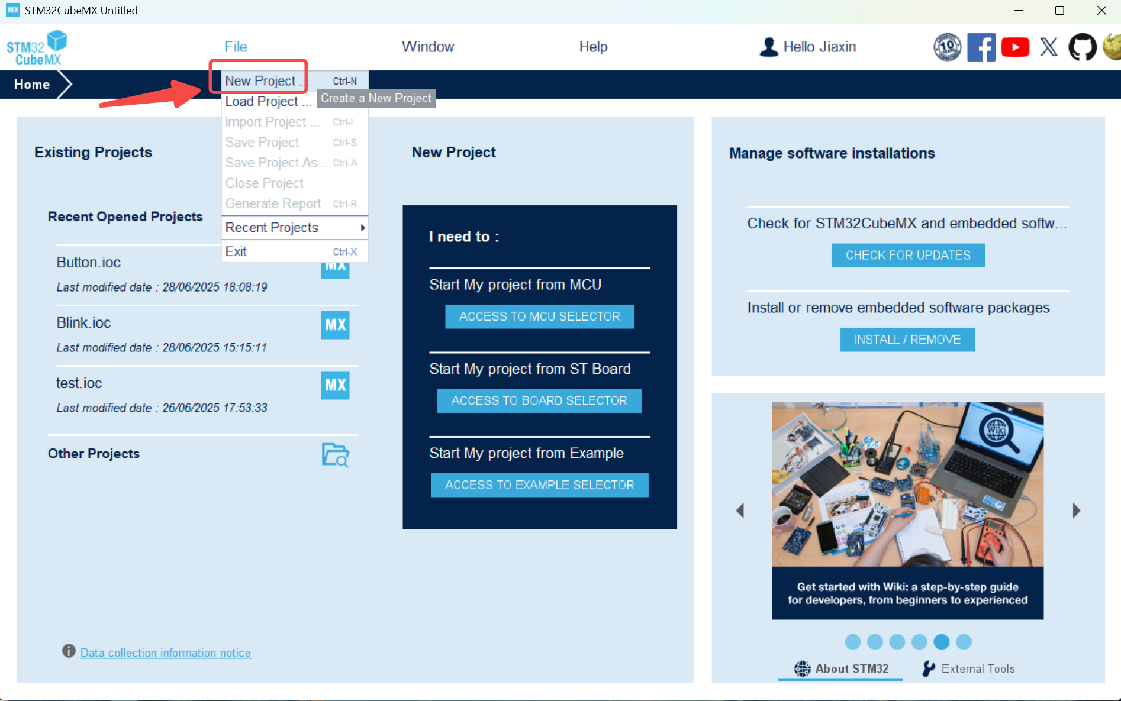Screen dimensions: 1121x701
Task: Choose New Project from the File menu
Action: pyautogui.click(x=295, y=81)
